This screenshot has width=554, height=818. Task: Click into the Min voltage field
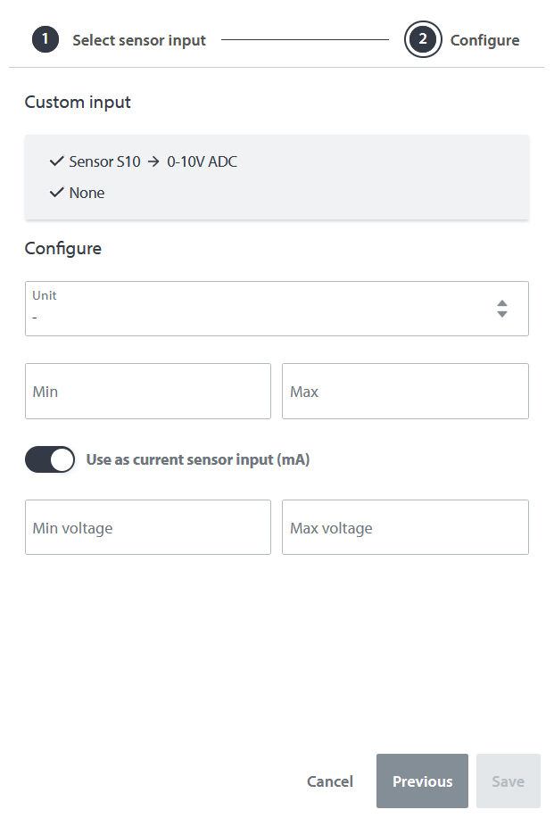click(148, 528)
